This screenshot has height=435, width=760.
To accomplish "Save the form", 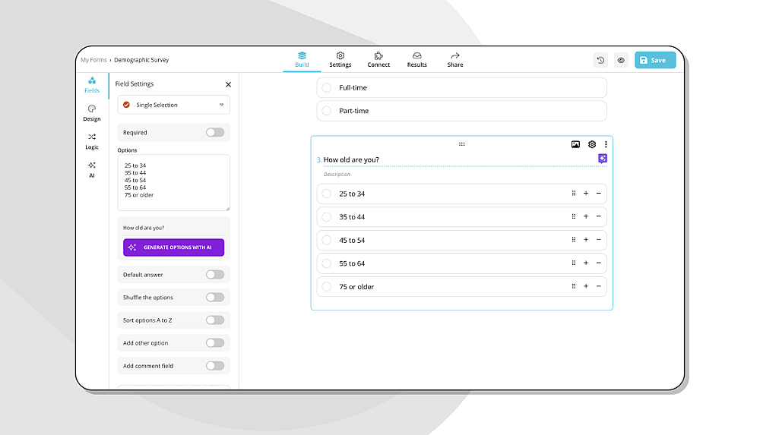I will pos(655,60).
